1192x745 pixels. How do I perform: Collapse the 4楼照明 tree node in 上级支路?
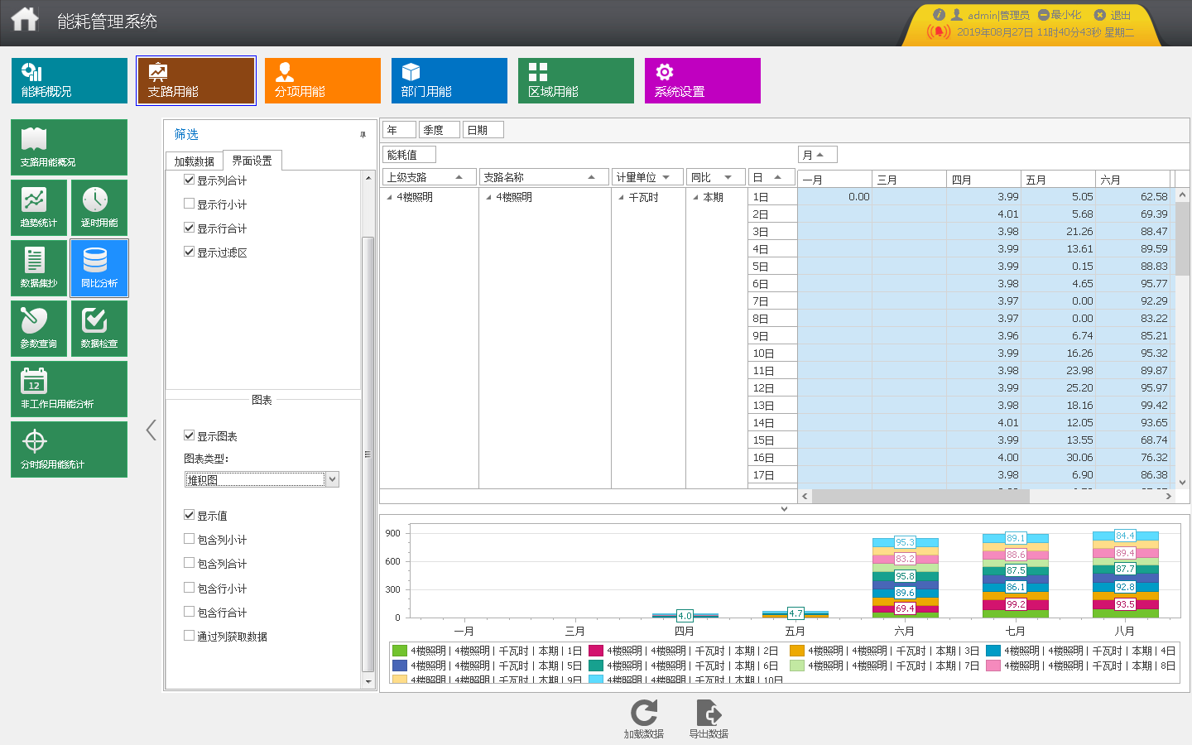pos(390,197)
